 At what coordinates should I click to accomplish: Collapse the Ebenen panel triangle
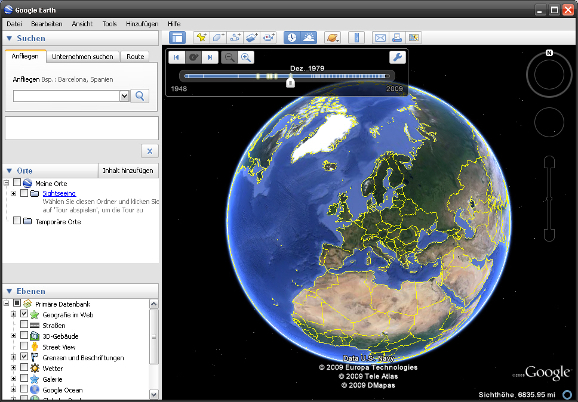pyautogui.click(x=10, y=291)
